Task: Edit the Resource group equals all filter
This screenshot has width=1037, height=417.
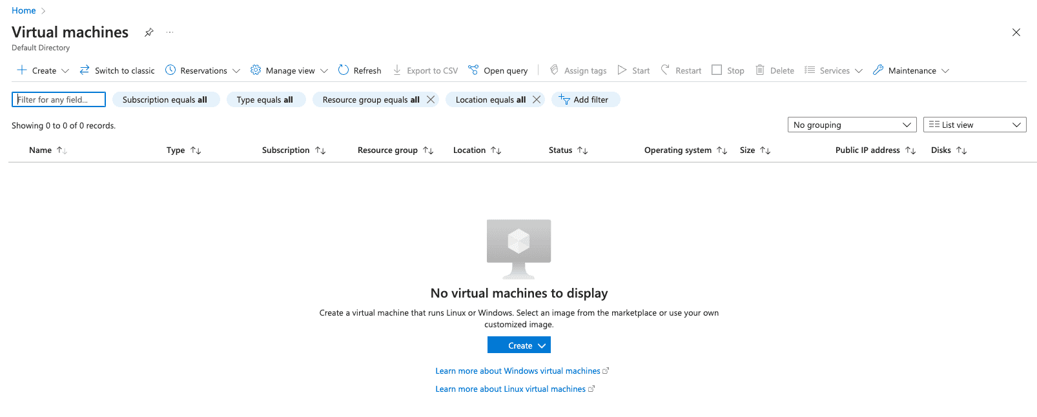Action: point(371,99)
